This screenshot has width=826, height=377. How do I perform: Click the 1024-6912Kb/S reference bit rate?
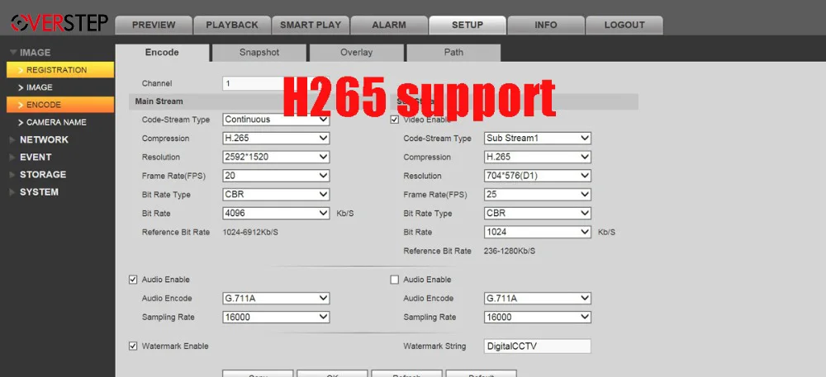tap(250, 232)
